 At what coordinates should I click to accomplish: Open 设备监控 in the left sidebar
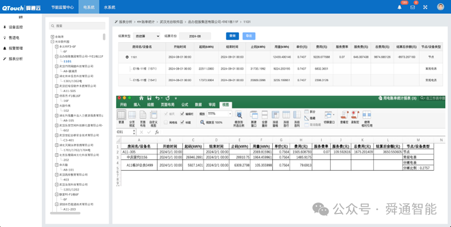click(16, 27)
